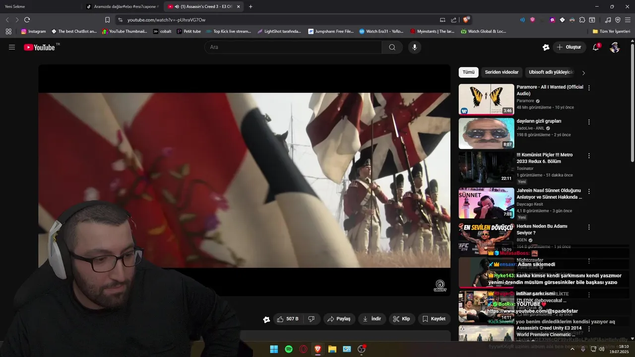Image resolution: width=635 pixels, height=357 pixels.
Task: Open the Windows Start menu
Action: point(274,349)
